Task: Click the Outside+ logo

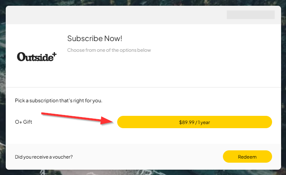Action: pos(36,57)
